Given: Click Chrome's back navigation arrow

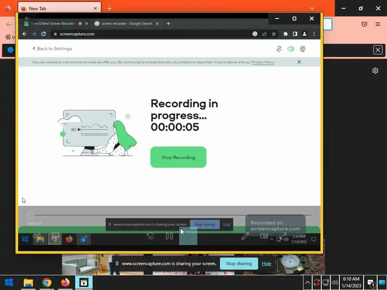Looking at the screenshot, I should pos(25,34).
